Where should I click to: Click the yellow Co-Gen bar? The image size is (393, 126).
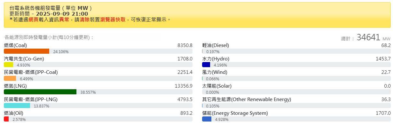(9, 65)
